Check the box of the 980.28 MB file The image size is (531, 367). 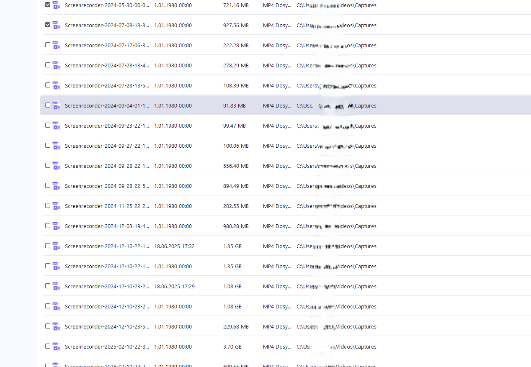(48, 226)
